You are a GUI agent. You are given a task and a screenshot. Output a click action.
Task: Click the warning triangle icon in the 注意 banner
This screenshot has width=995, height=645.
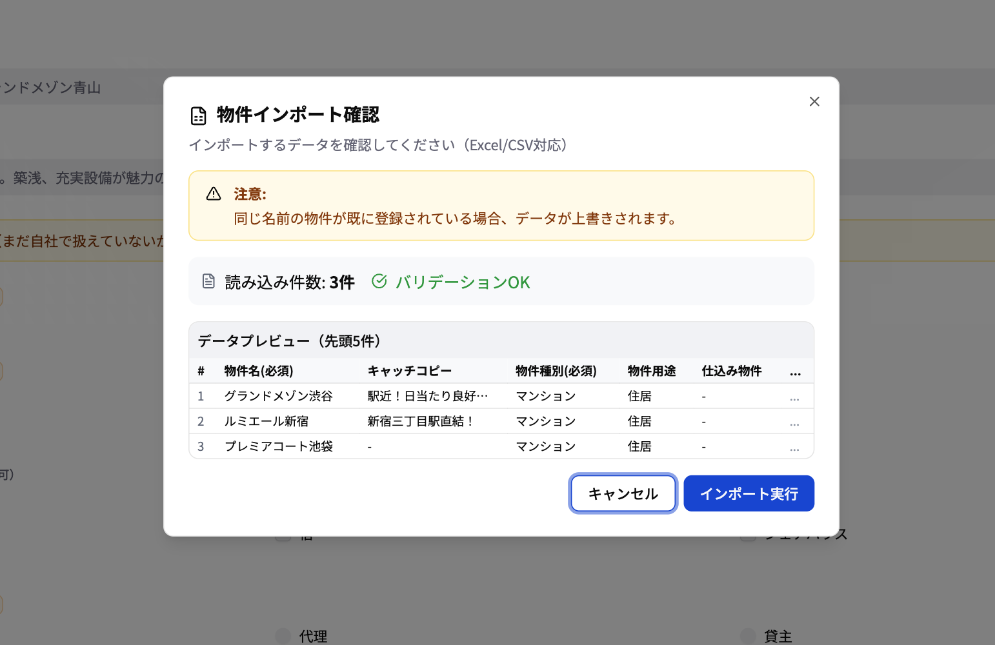pyautogui.click(x=213, y=193)
